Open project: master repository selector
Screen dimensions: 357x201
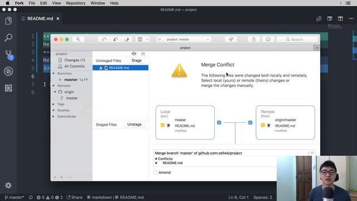click(184, 40)
